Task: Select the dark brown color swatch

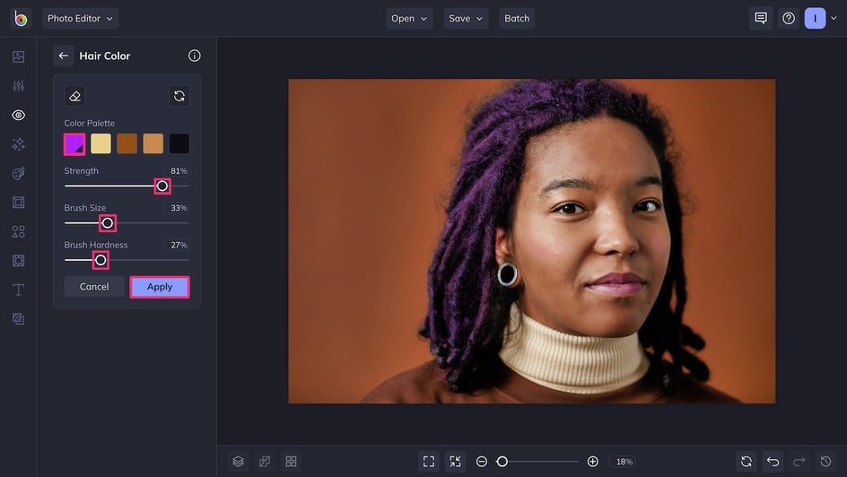Action: tap(127, 144)
